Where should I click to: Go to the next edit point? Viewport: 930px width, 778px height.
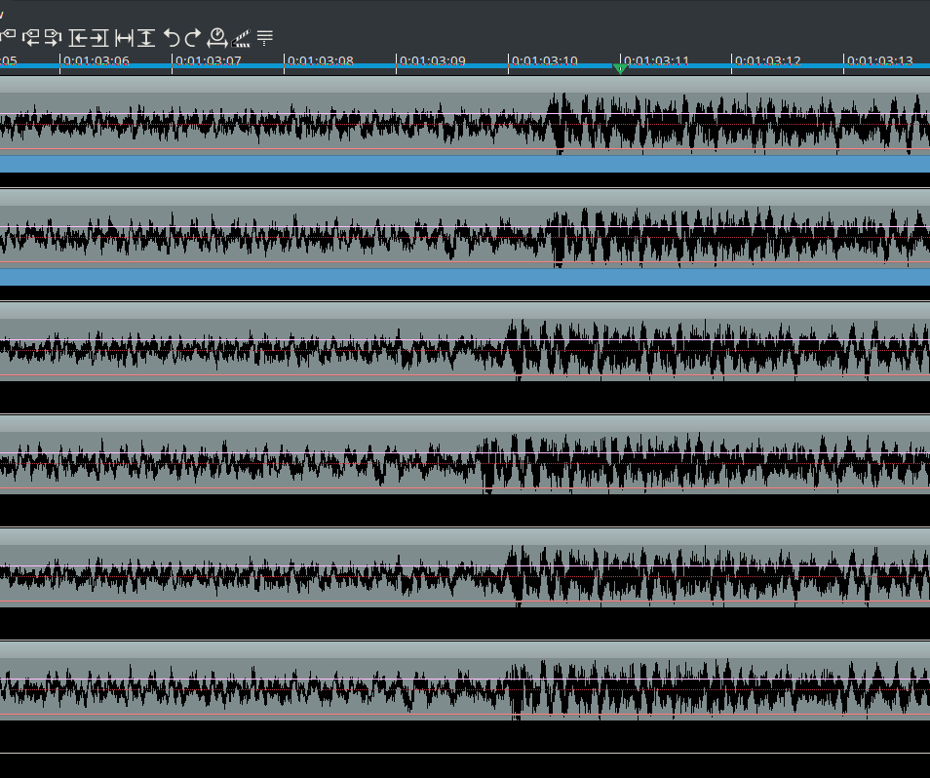[98, 38]
